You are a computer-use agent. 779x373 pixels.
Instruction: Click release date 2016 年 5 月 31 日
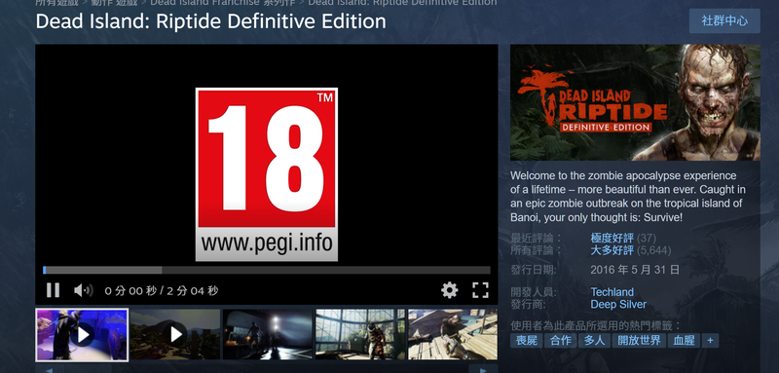pos(635,270)
